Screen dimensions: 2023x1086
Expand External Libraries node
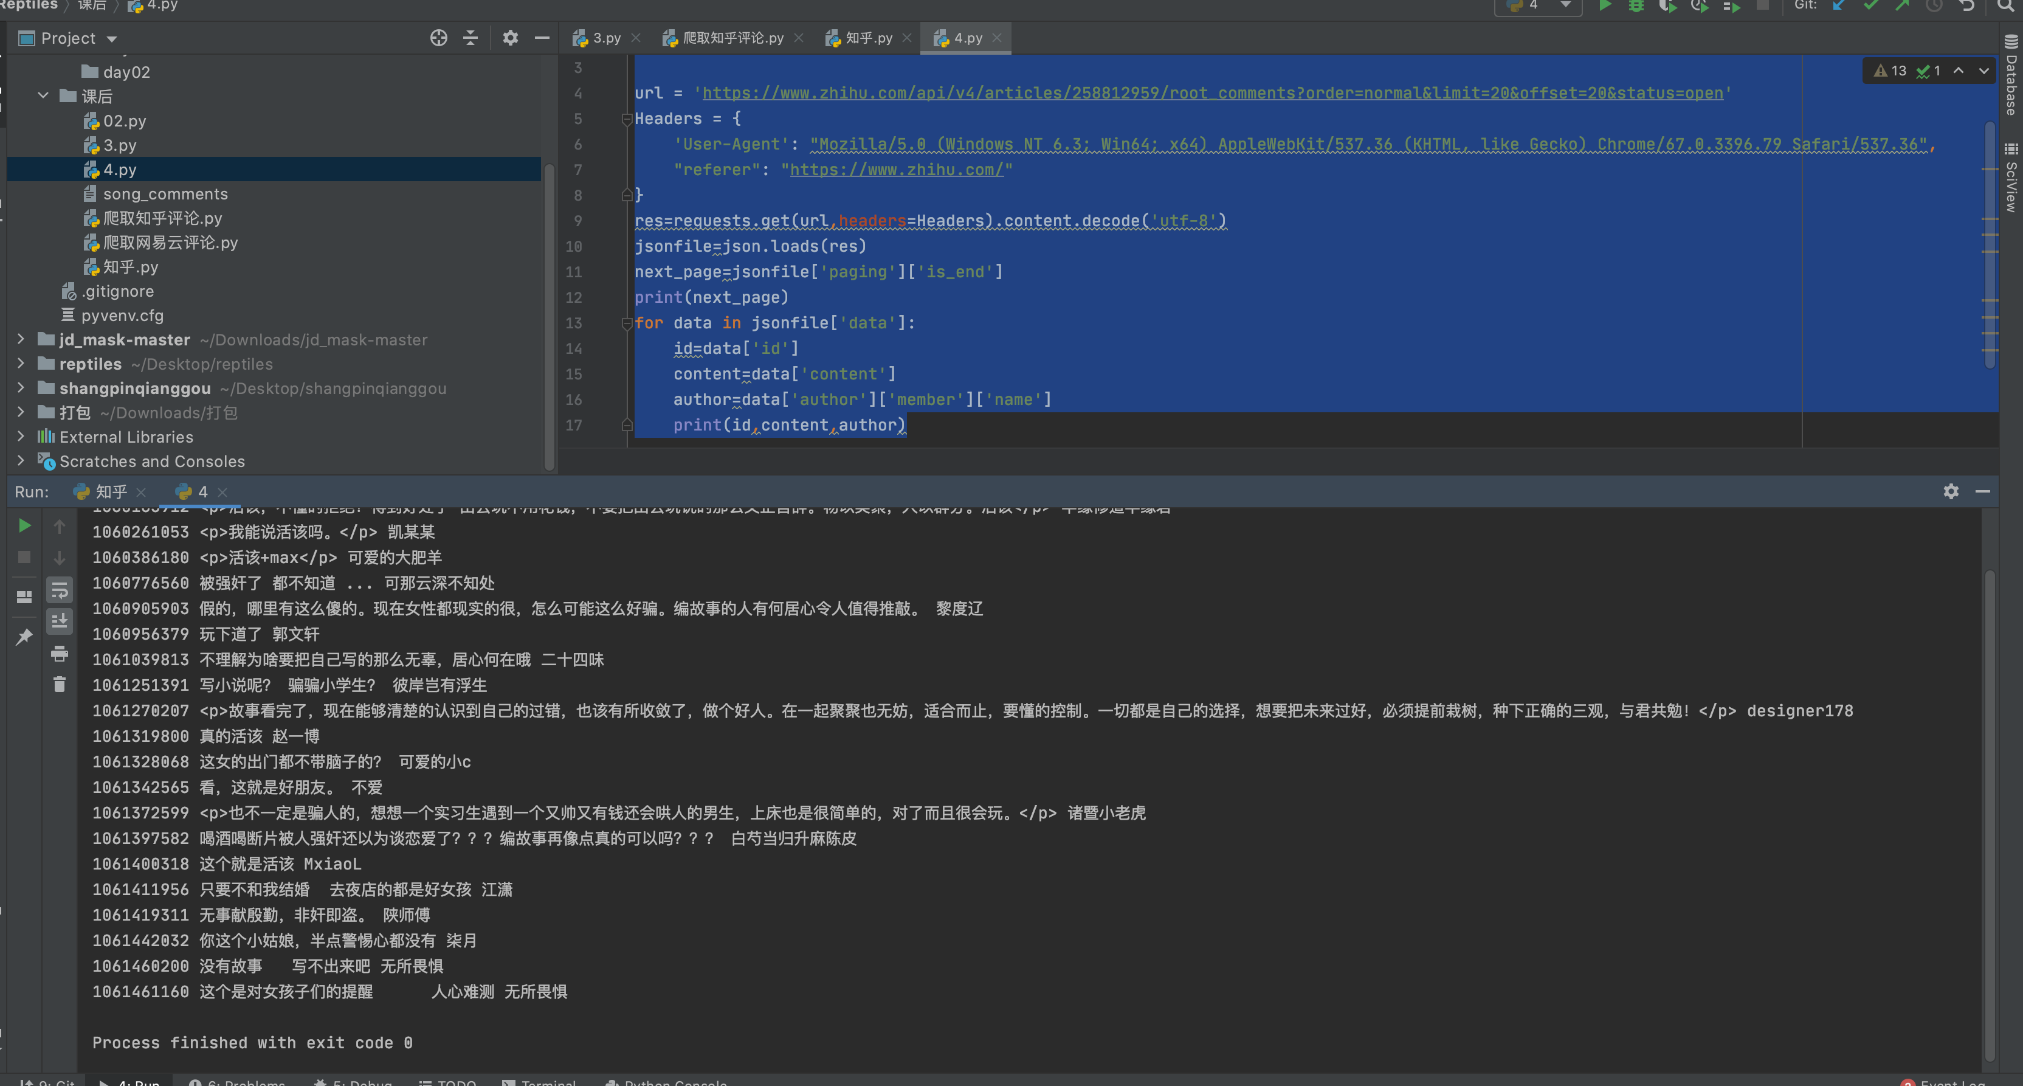21,437
